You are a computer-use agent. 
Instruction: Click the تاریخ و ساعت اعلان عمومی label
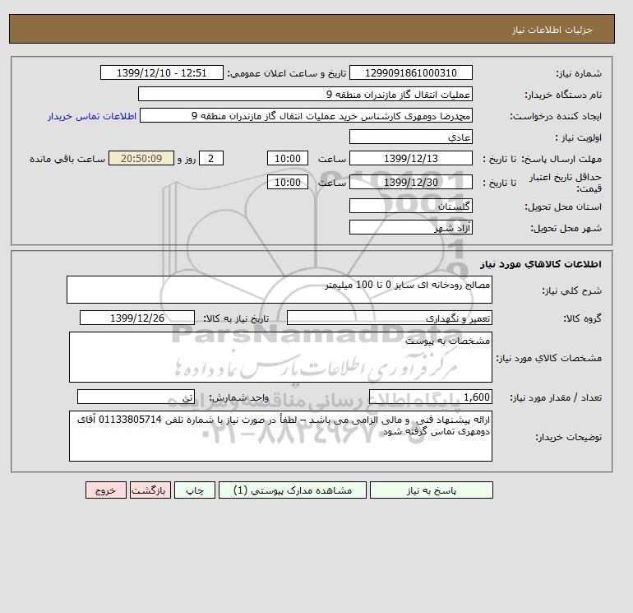point(287,73)
